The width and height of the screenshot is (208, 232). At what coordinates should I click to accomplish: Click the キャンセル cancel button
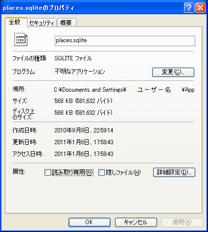136,222
